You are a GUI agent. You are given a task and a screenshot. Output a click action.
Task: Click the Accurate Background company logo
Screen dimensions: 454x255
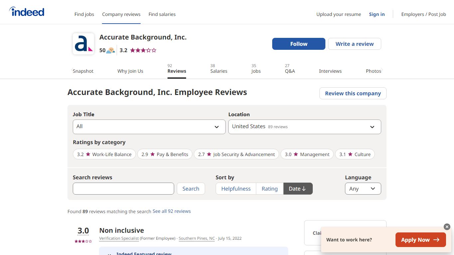pyautogui.click(x=83, y=44)
